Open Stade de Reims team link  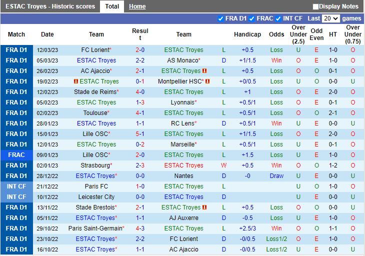click(95, 91)
